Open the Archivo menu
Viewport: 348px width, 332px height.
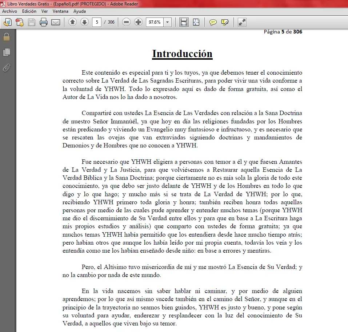point(9,11)
